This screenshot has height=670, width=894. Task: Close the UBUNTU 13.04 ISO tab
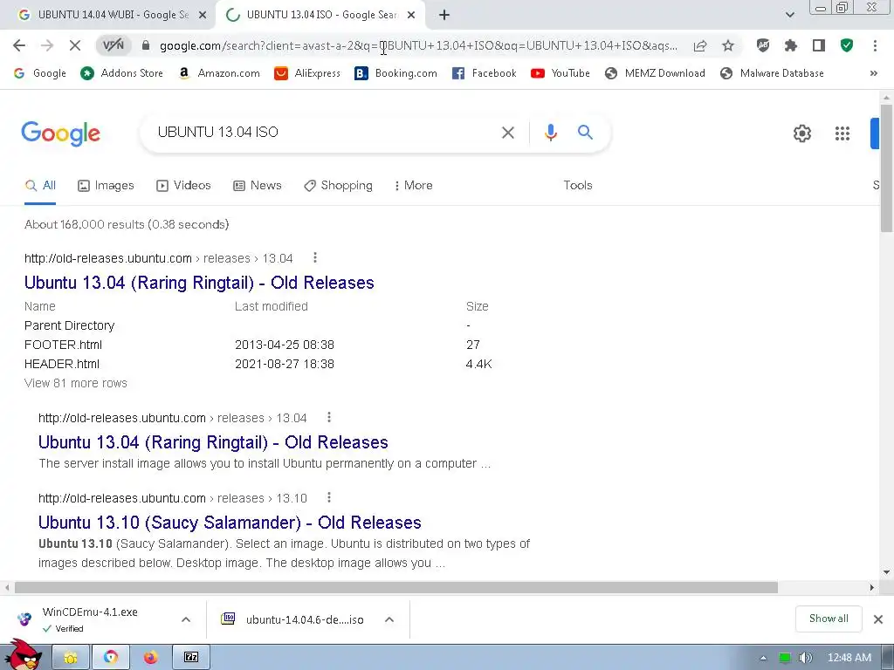(411, 16)
